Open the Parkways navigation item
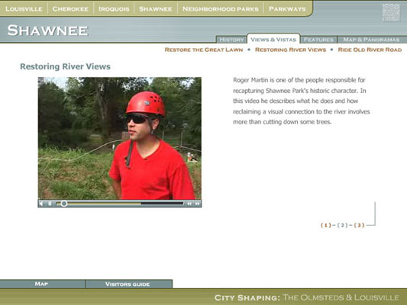407x305 pixels. pyautogui.click(x=287, y=9)
